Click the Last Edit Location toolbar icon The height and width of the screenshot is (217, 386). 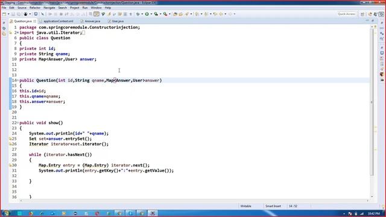(215, 14)
